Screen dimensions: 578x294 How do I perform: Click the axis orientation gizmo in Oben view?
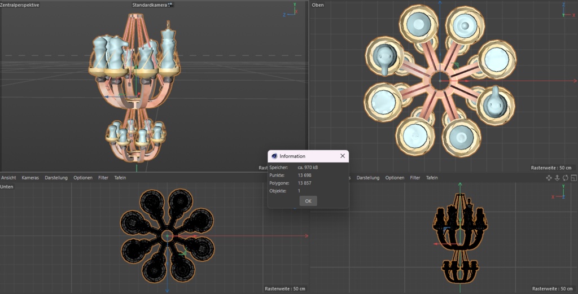click(x=568, y=11)
